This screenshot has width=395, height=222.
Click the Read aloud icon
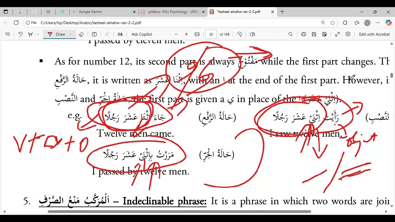107,34
